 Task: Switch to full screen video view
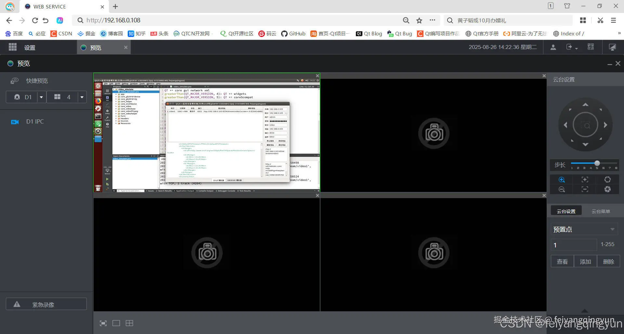click(x=103, y=323)
